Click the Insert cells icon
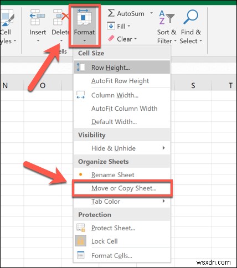 [38, 17]
